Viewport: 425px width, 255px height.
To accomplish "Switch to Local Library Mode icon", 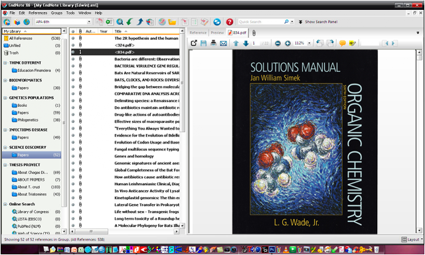I will [17, 22].
